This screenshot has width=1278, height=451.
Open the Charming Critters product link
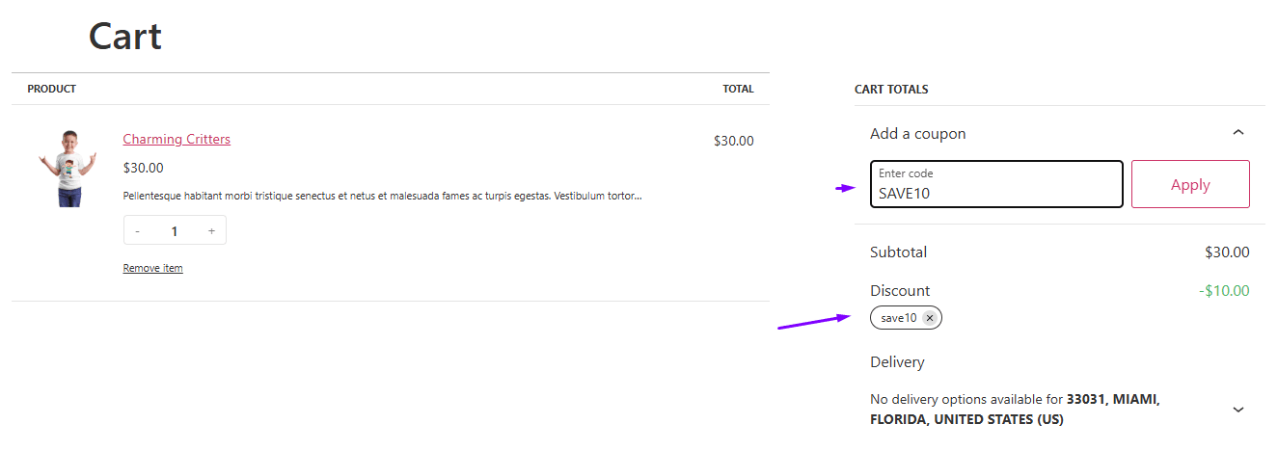tap(177, 139)
